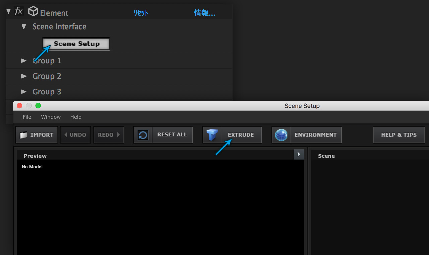The image size is (429, 255).
Task: Expand Group 2 properties
Action: pyautogui.click(x=24, y=76)
